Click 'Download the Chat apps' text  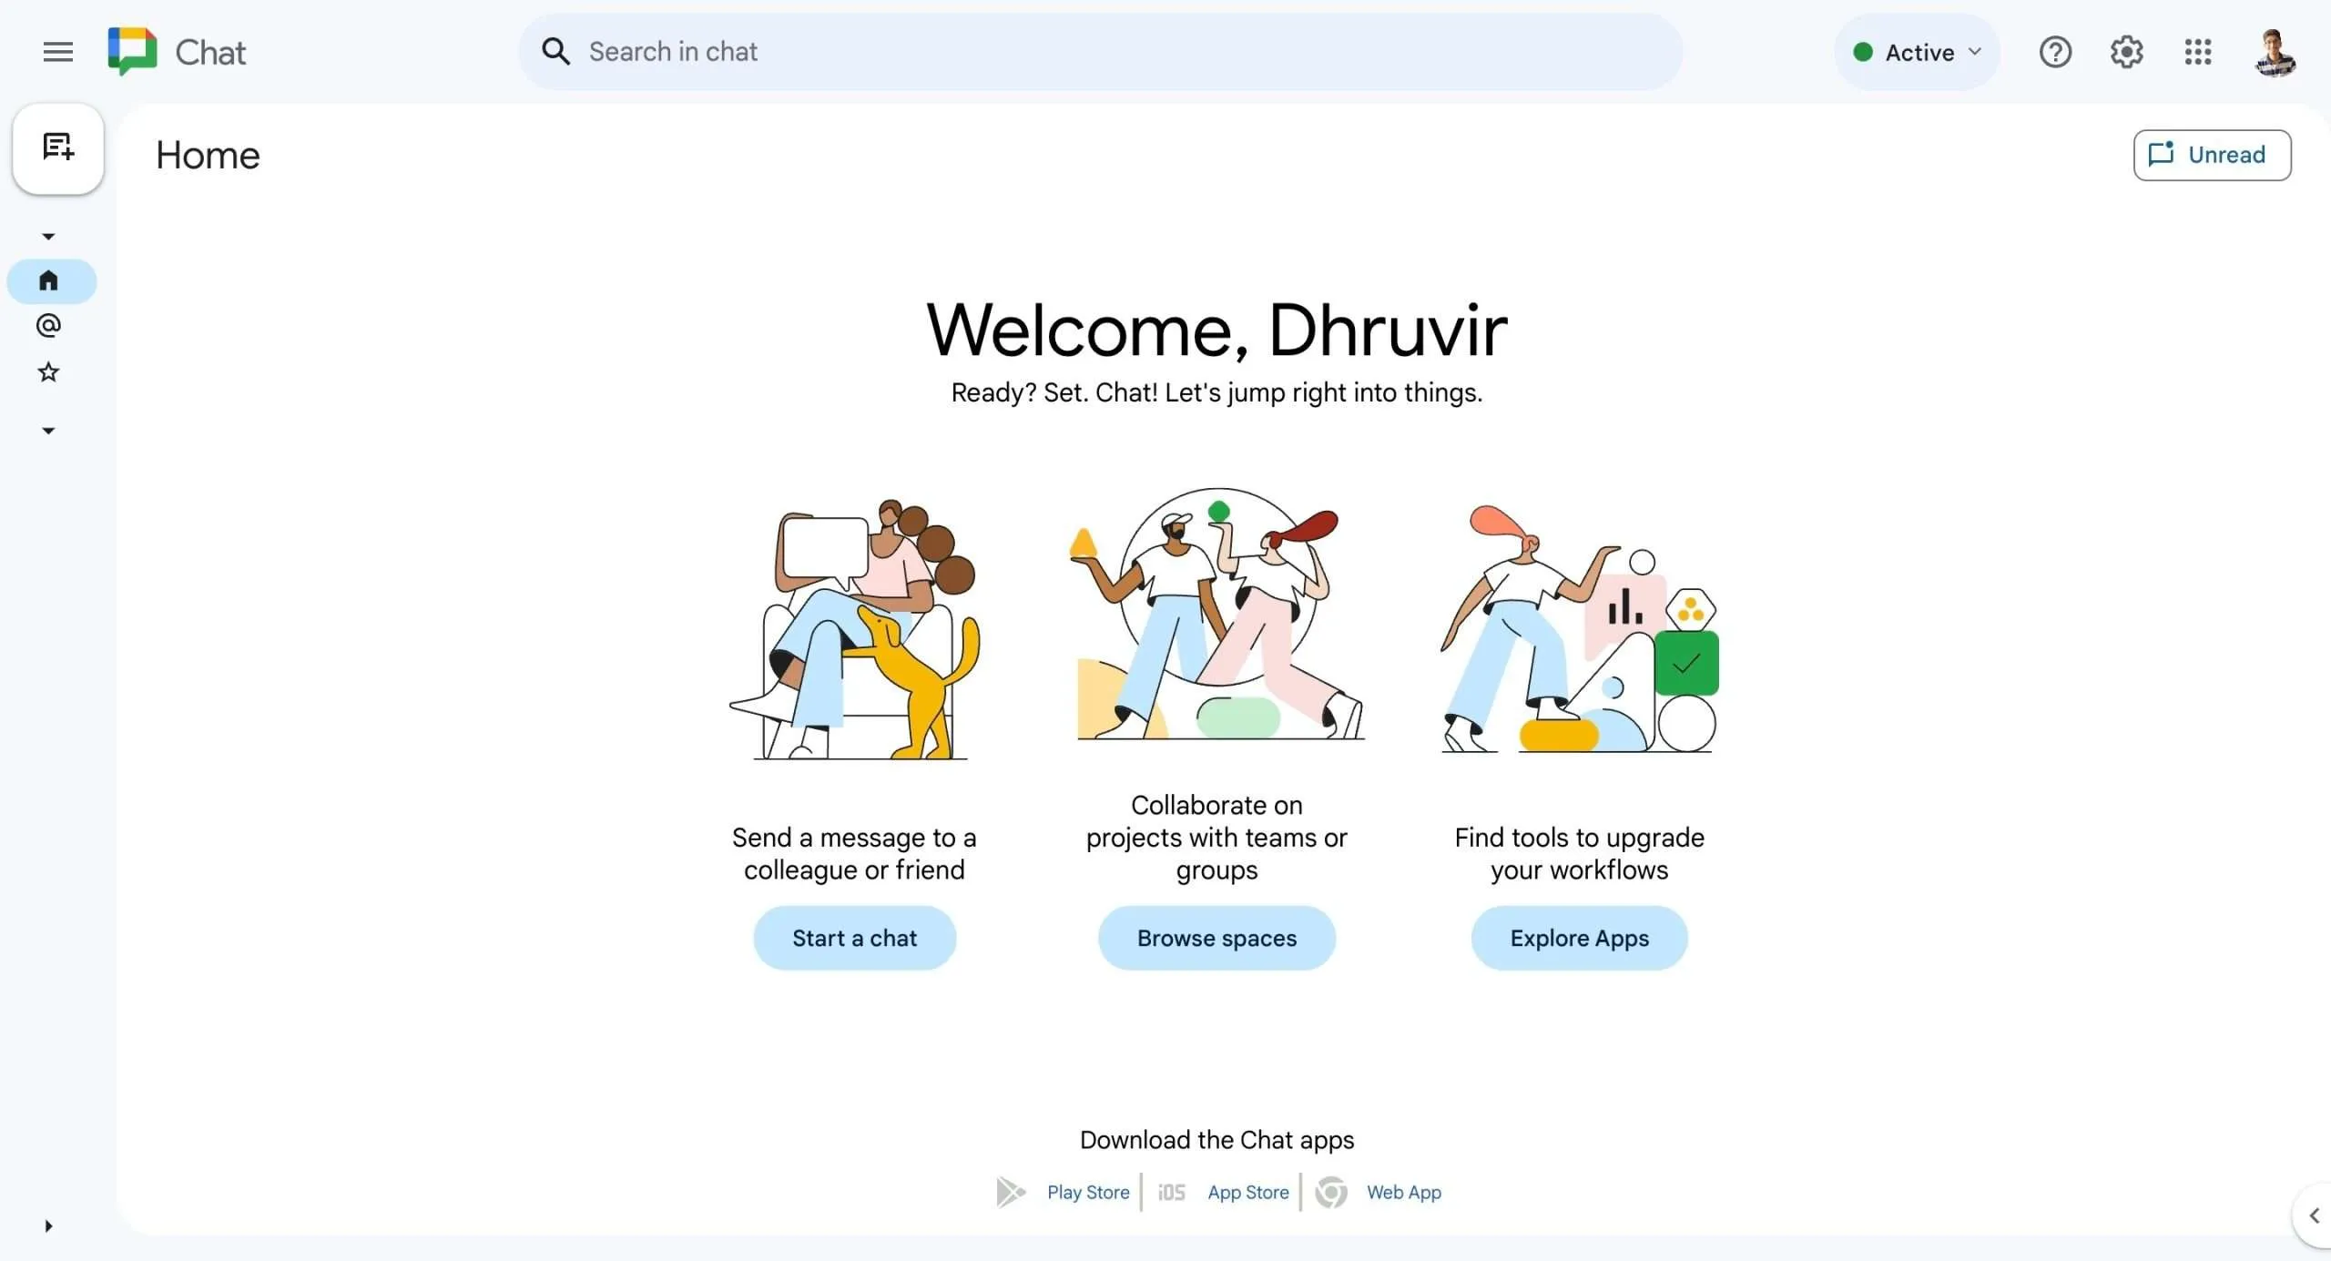click(x=1216, y=1140)
